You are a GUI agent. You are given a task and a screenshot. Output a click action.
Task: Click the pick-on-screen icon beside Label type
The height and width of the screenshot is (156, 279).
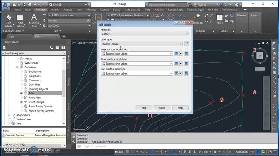coord(186,44)
